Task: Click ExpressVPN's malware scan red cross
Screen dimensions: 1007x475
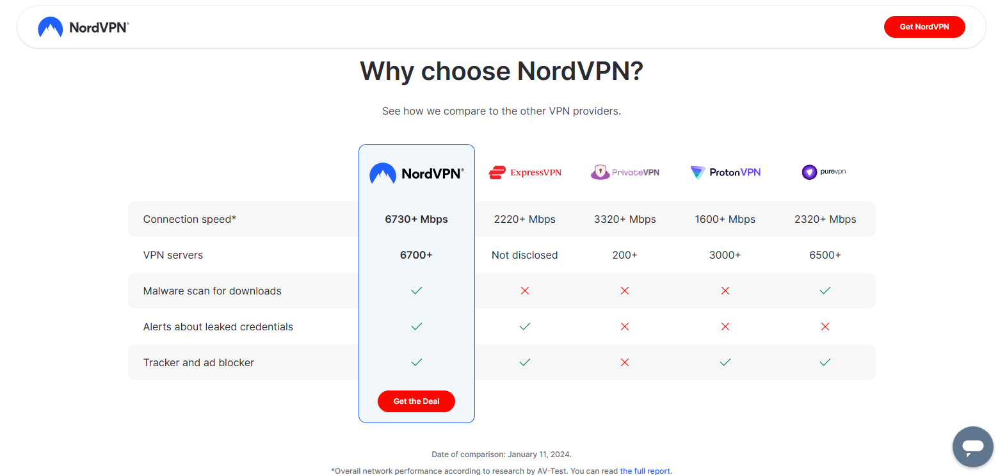Action: (x=525, y=291)
